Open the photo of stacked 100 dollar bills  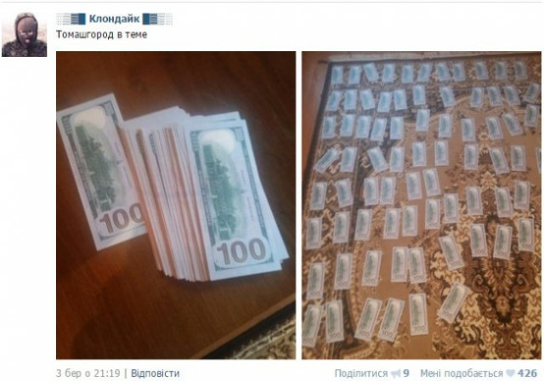(x=176, y=205)
